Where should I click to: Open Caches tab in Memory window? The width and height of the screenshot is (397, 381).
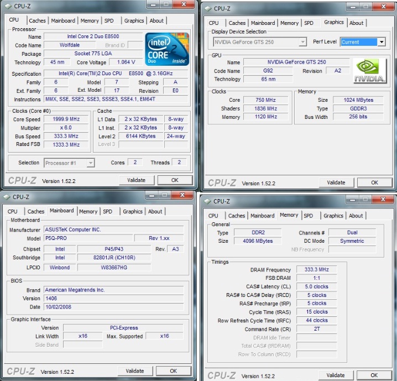tap(237, 216)
